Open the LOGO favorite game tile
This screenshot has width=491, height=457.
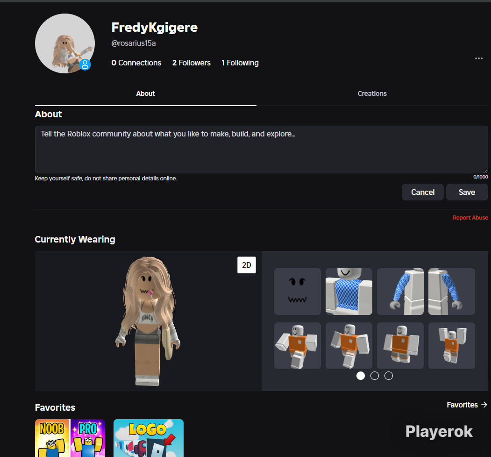pyautogui.click(x=149, y=438)
